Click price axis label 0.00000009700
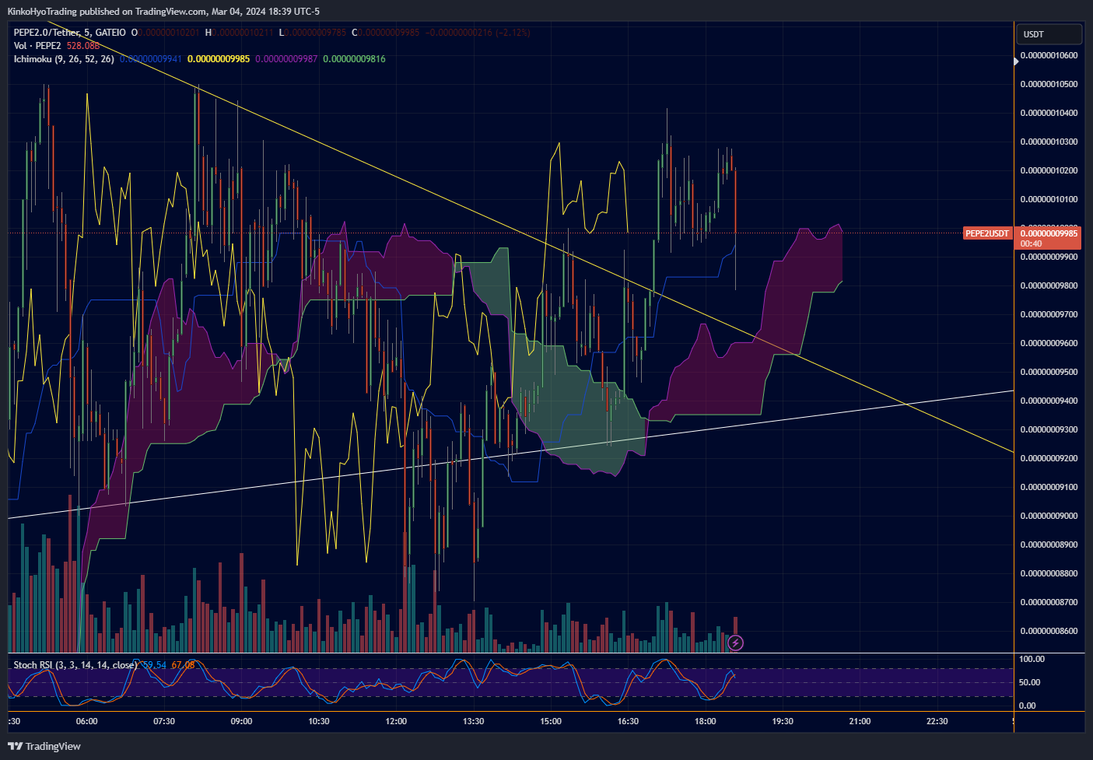Image resolution: width=1093 pixels, height=760 pixels. pyautogui.click(x=1049, y=314)
